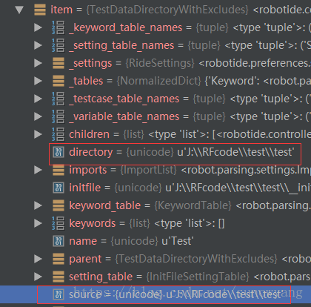The height and width of the screenshot is (307, 311).
Task: Select the setting_table variable name
Action: (x=101, y=277)
